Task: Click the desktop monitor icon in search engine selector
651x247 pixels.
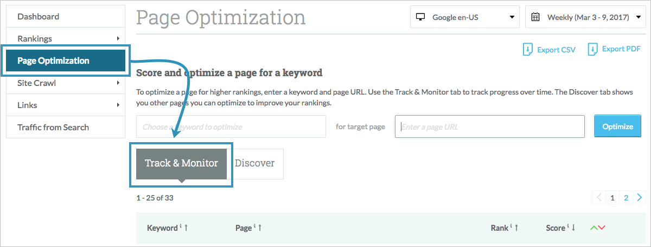Action: pos(420,17)
